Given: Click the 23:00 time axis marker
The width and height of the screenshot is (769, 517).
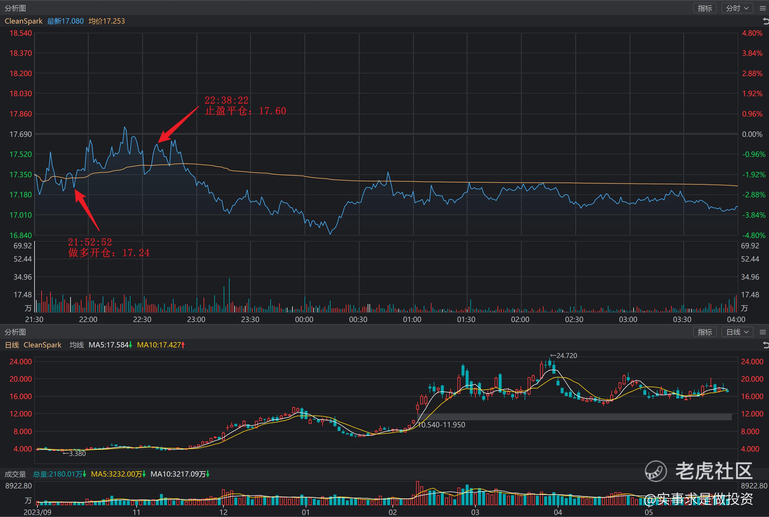Looking at the screenshot, I should (196, 319).
